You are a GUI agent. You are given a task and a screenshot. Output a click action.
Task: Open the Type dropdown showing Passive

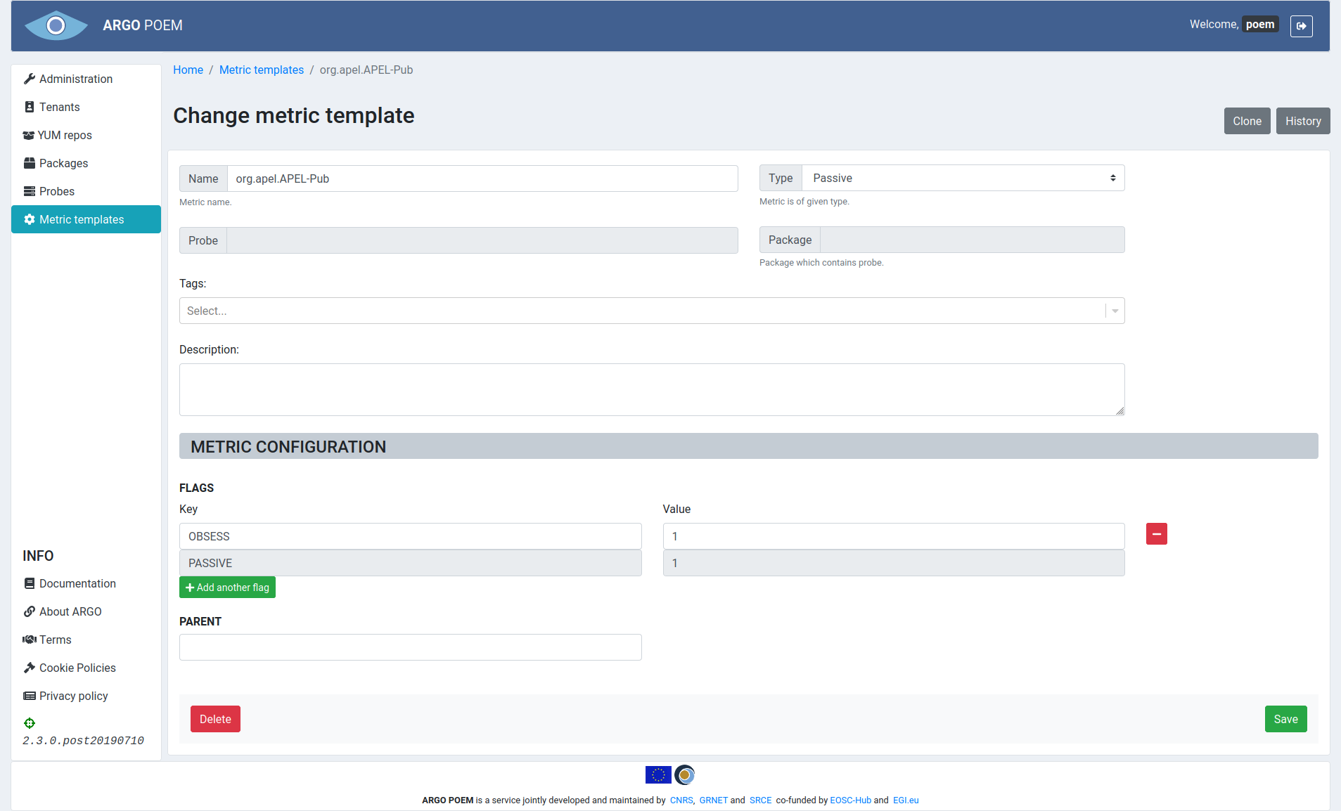pyautogui.click(x=963, y=178)
